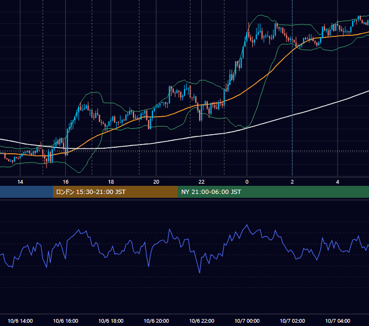Click the 10/6 20:00 date label
This screenshot has height=326, width=369.
(156, 321)
